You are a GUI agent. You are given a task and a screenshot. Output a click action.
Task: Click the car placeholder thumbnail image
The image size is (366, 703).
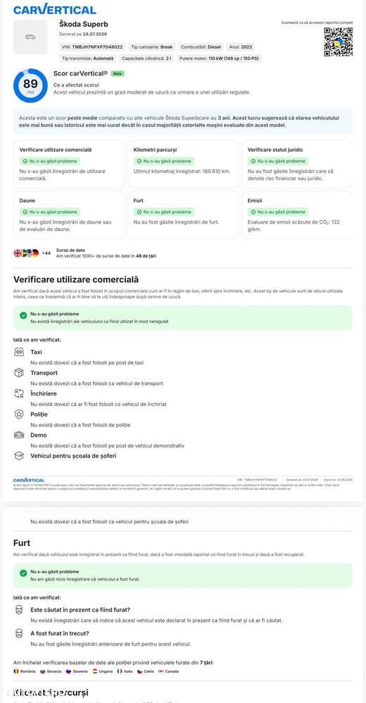pos(30,37)
